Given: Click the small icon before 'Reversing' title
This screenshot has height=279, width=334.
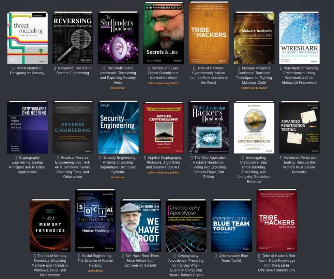Looking at the screenshot, I should (55, 68).
